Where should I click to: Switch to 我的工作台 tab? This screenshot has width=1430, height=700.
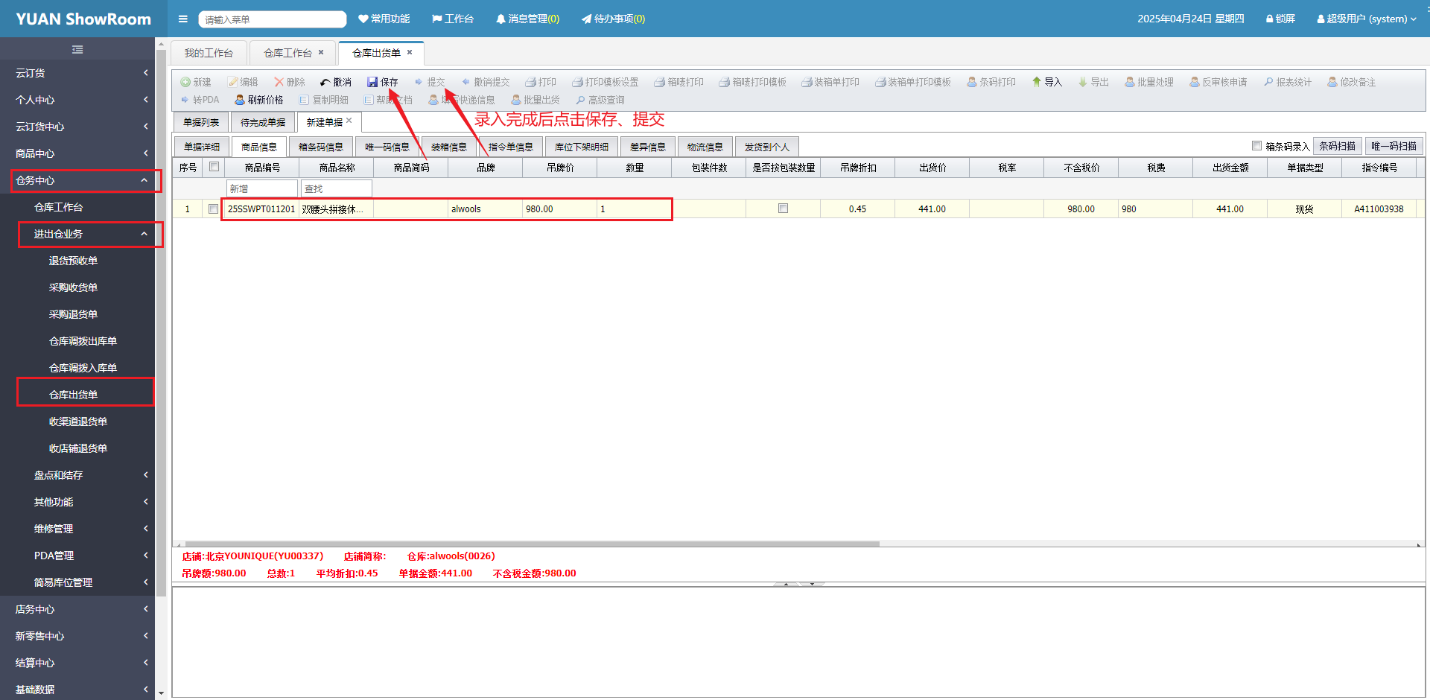(x=209, y=53)
